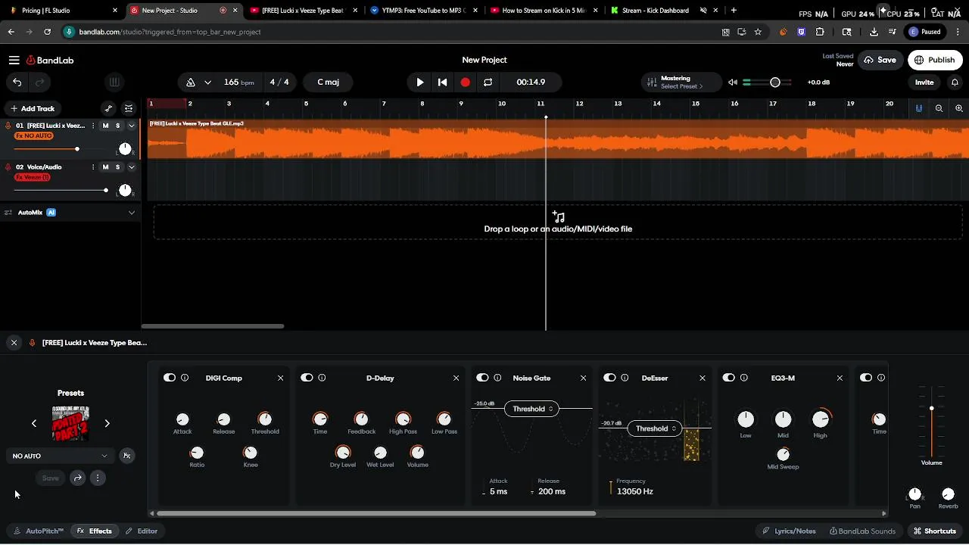Open the Lyrics/Notes panel
Screen dimensions: 969x545
pos(789,531)
